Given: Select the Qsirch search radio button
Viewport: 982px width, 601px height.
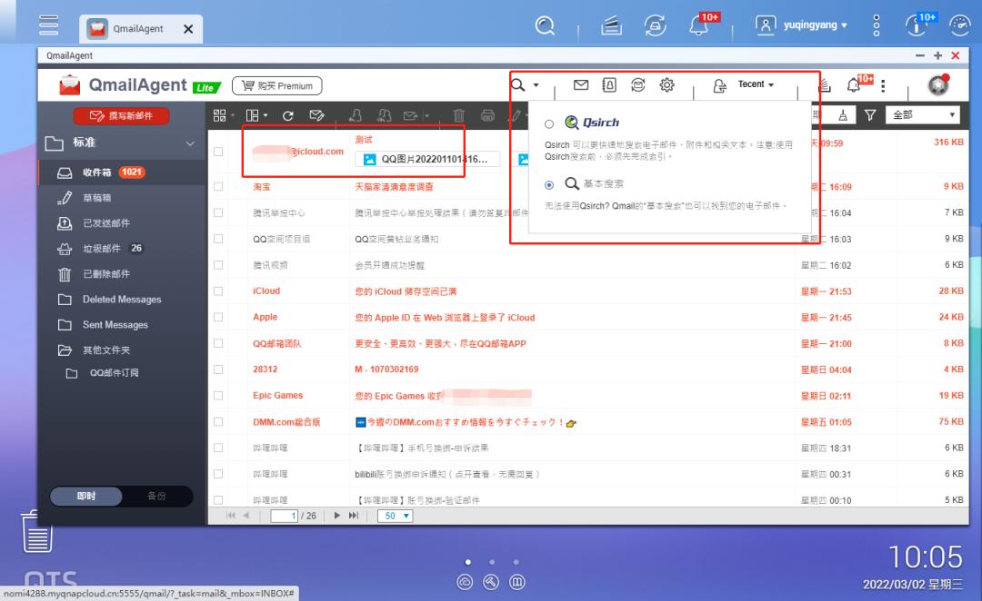Looking at the screenshot, I should [549, 123].
